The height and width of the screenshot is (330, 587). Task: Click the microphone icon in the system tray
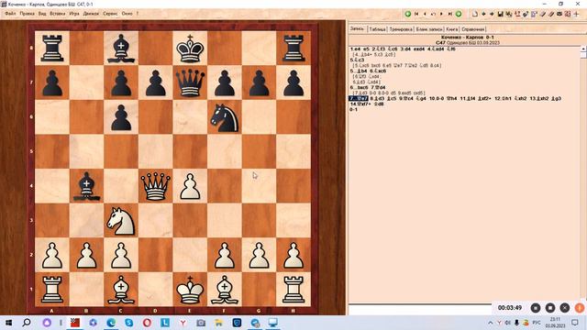pyautogui.click(x=516, y=323)
